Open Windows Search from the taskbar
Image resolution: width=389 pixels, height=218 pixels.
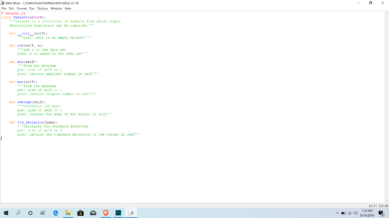click(18, 213)
